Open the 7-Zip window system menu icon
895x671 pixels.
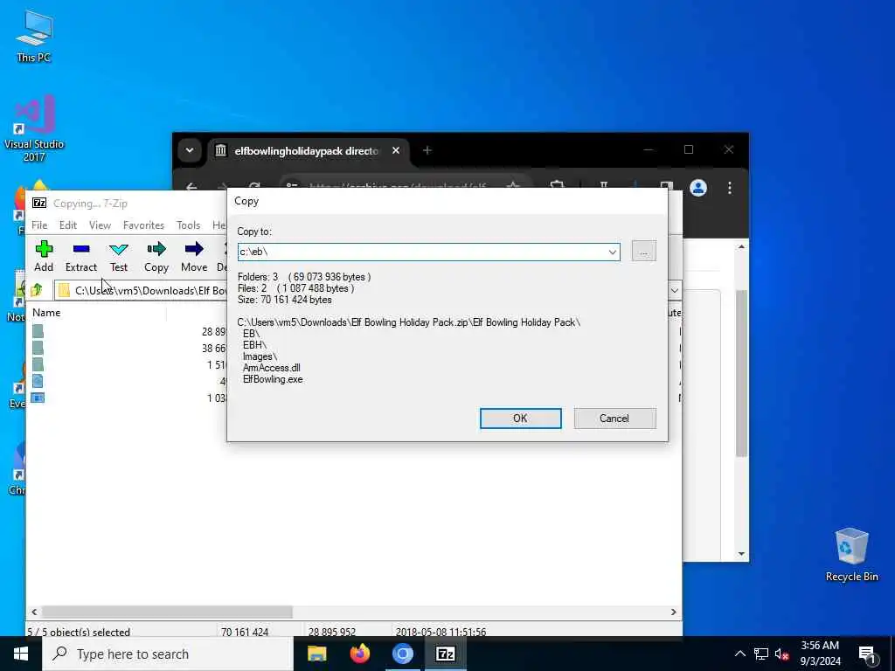pyautogui.click(x=39, y=203)
